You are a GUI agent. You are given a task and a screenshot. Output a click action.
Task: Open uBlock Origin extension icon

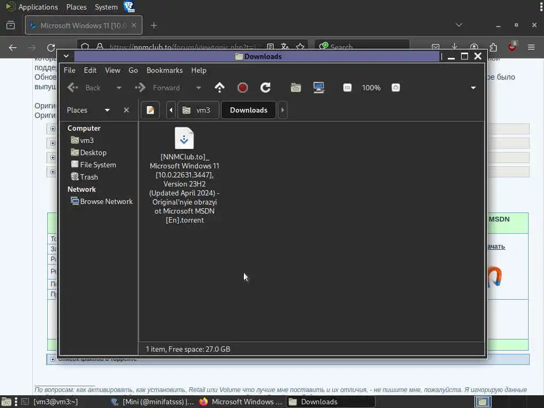click(513, 46)
